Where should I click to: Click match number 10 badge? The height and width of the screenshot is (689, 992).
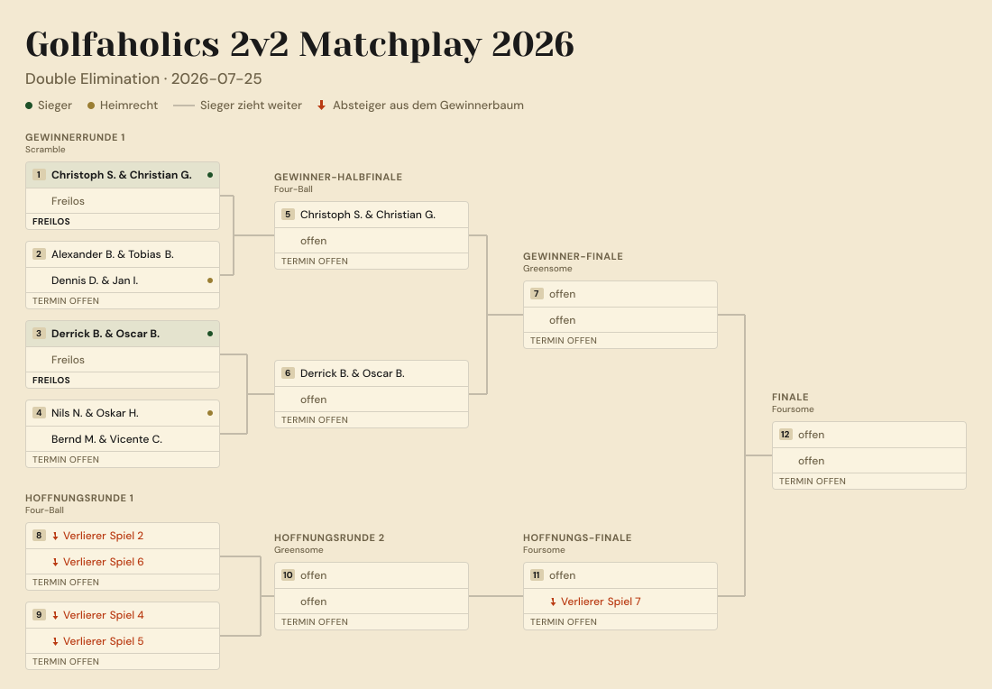tap(288, 575)
